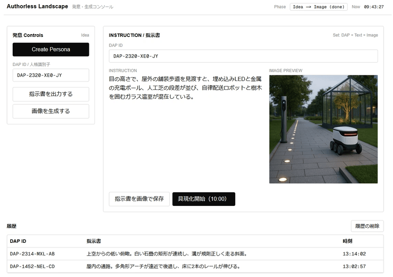Save instruction via 指示書を画像で保存
This screenshot has height=277, width=393.
139,199
